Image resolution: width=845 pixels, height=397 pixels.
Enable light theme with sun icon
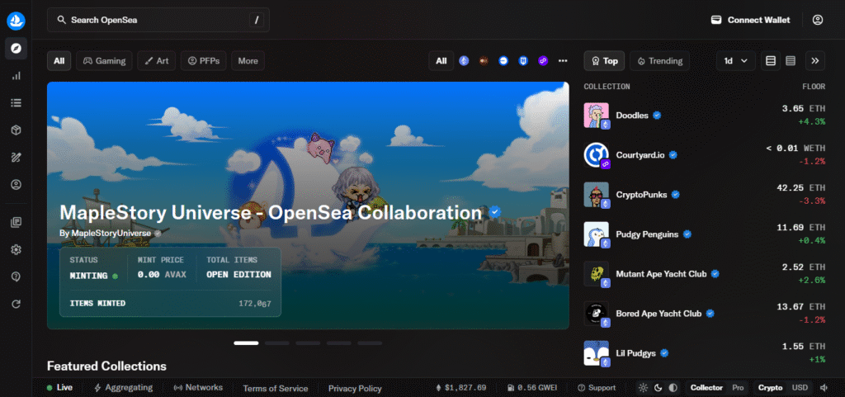[643, 388]
